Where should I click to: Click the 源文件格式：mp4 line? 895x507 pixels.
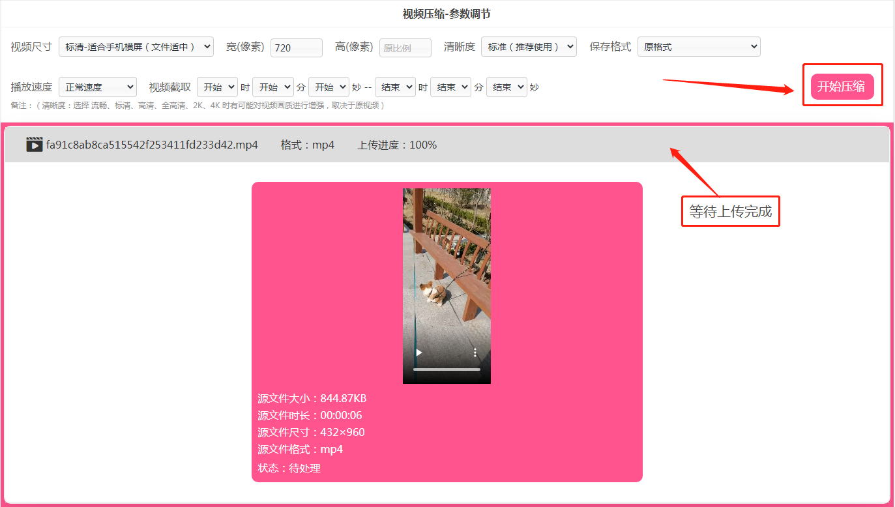coord(300,449)
